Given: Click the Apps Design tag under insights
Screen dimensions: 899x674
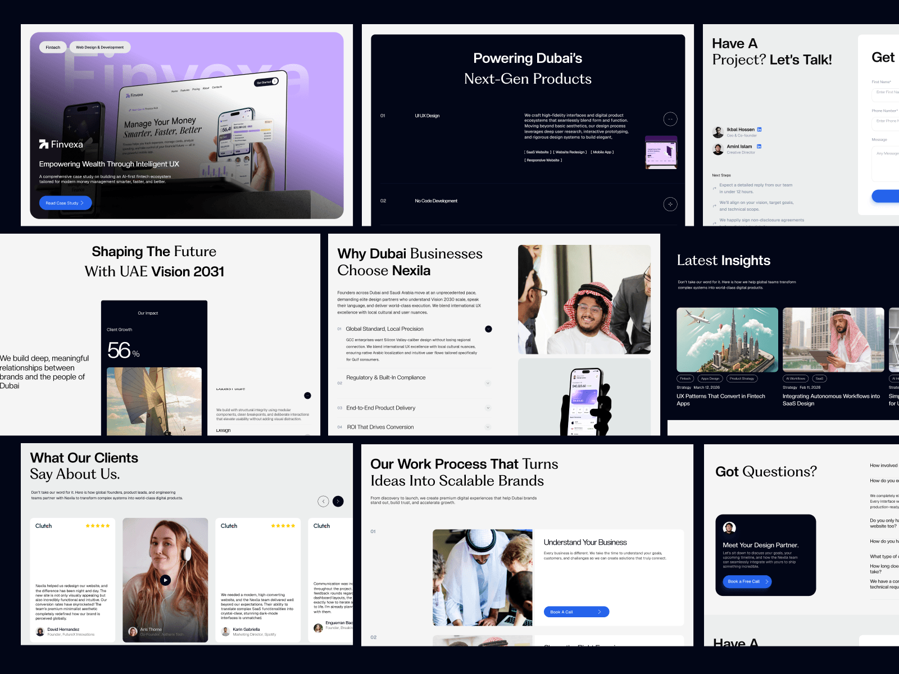Looking at the screenshot, I should pos(710,379).
